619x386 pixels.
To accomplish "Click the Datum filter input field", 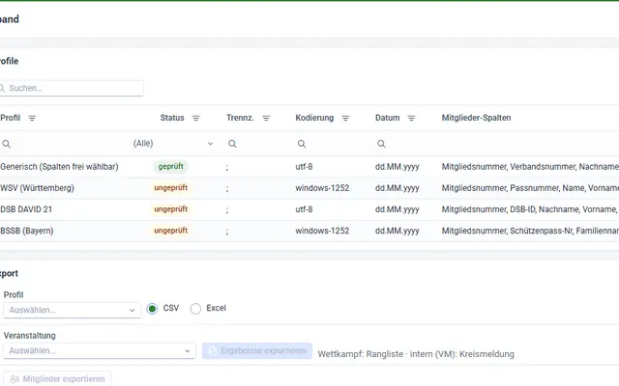I will click(x=404, y=144).
